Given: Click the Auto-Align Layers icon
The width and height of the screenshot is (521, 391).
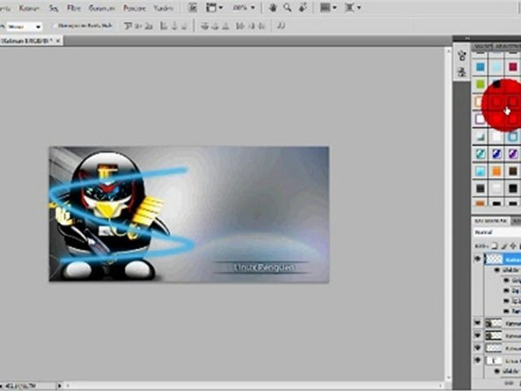Looking at the screenshot, I should coord(281,26).
